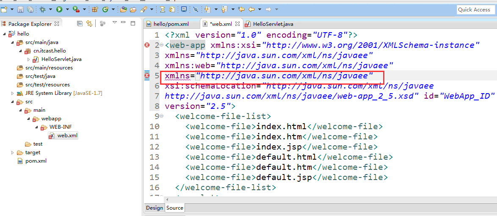The height and width of the screenshot is (216, 497).
Task: Open the HelloServlet.java editor tab
Action: pyautogui.click(x=269, y=24)
